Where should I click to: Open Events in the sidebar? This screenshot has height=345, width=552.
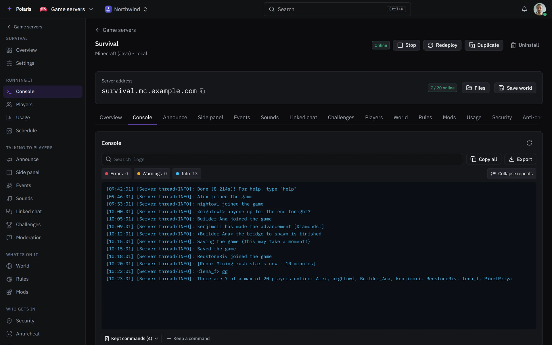(x=43, y=185)
